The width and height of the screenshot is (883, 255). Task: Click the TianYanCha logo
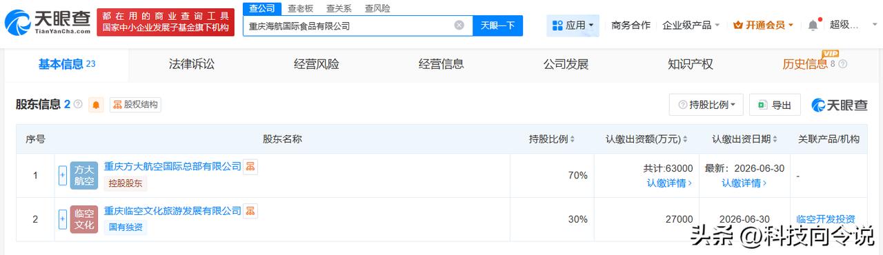(x=47, y=22)
